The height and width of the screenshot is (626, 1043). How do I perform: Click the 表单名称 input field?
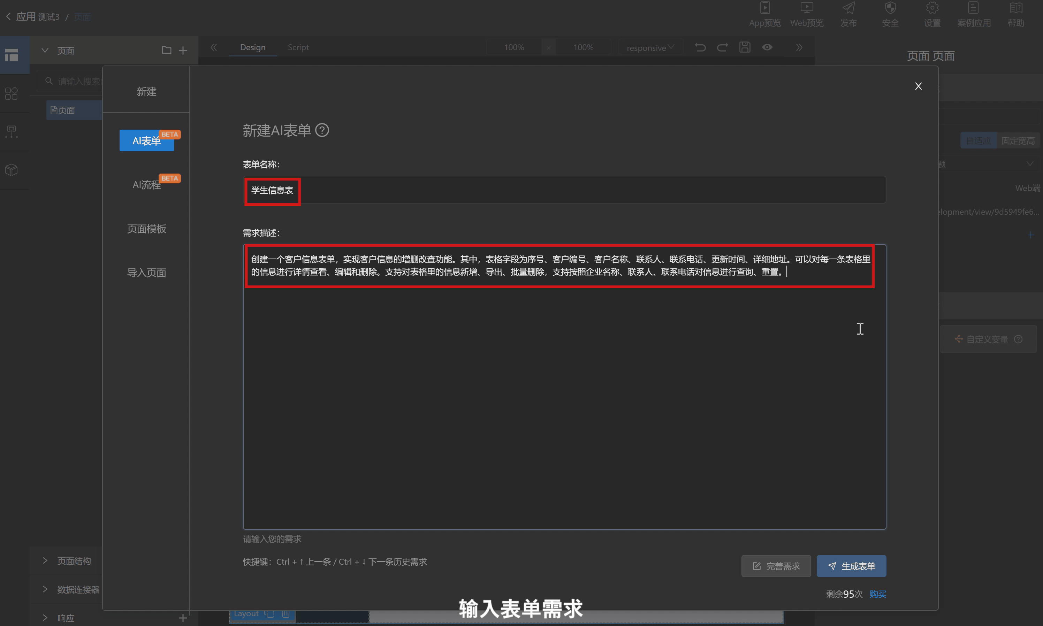pos(564,190)
